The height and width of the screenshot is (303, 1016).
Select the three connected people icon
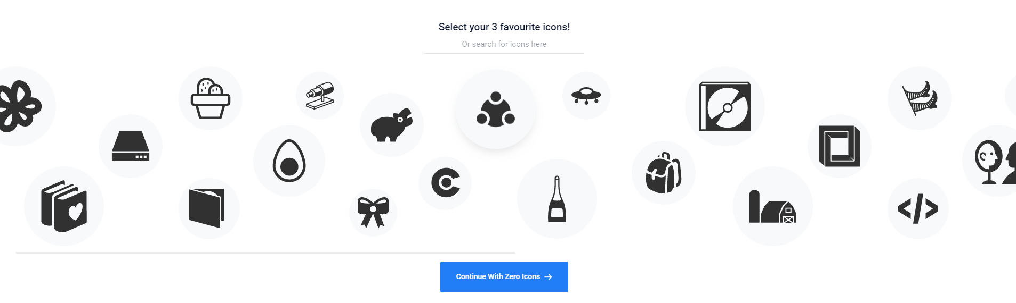(x=496, y=110)
